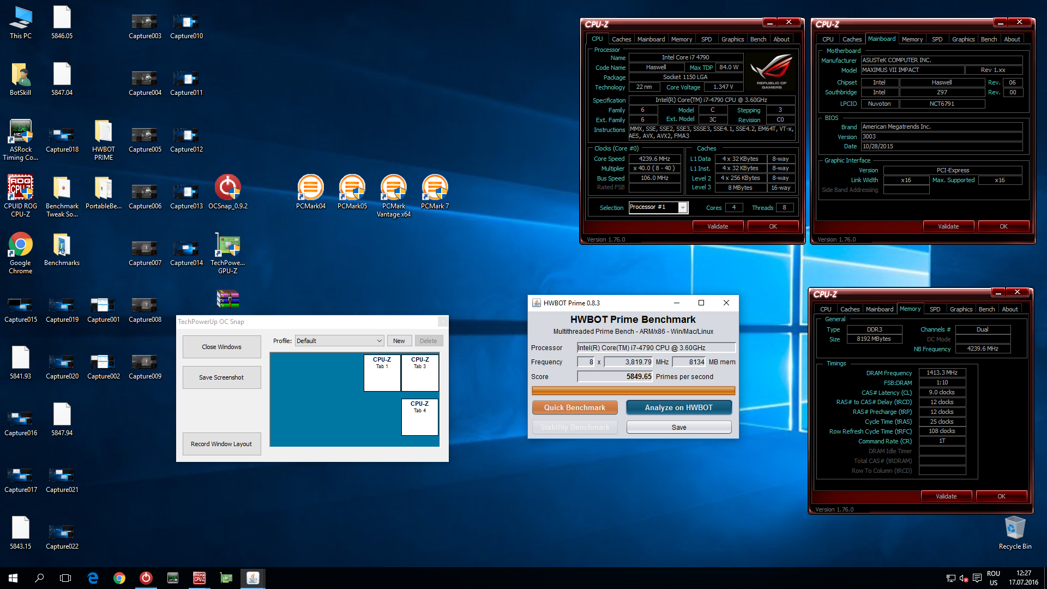Select CPU-Z Tab 3 layout thumbnail

point(420,373)
